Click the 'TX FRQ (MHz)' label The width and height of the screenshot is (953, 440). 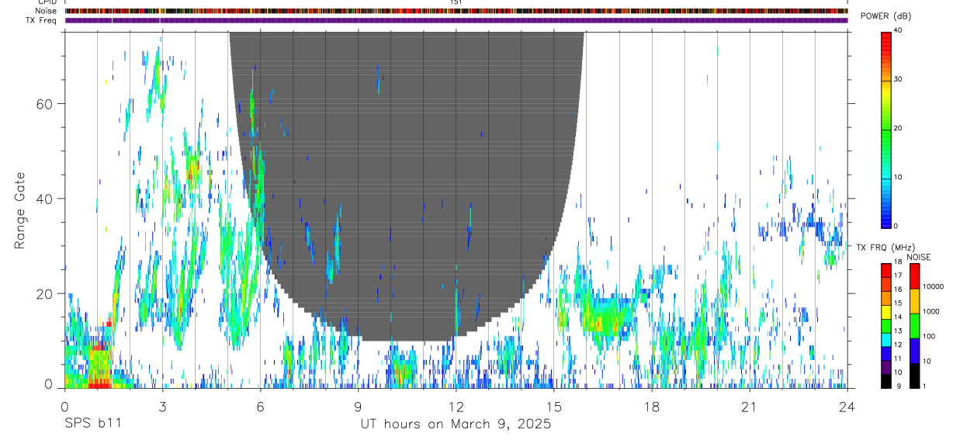[x=885, y=247]
